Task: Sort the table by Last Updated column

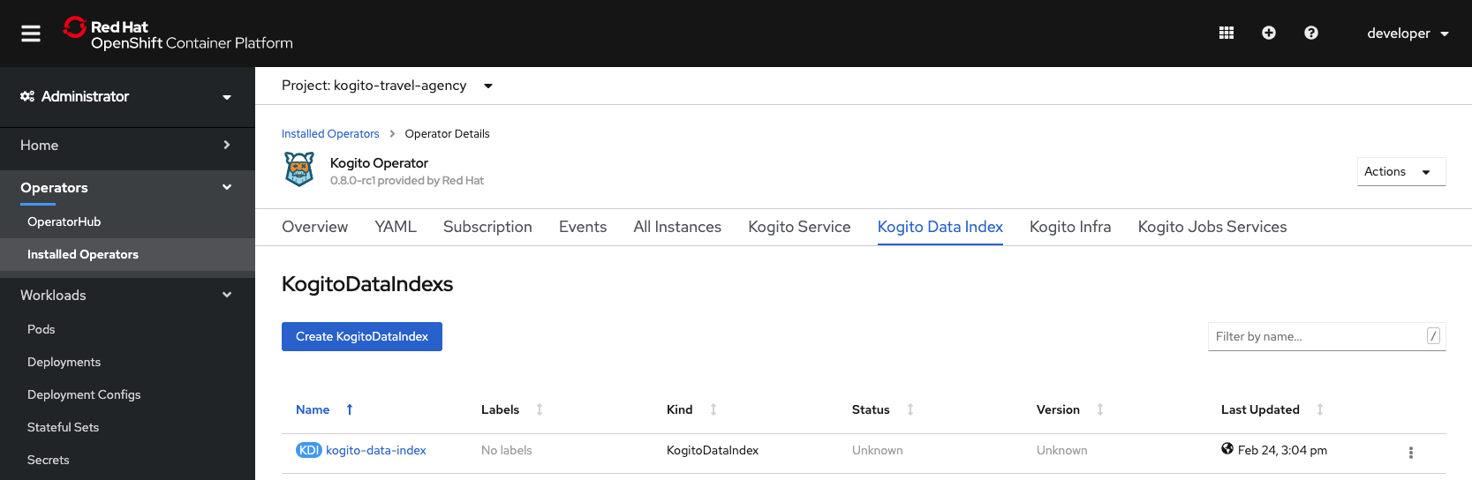Action: tap(1272, 409)
